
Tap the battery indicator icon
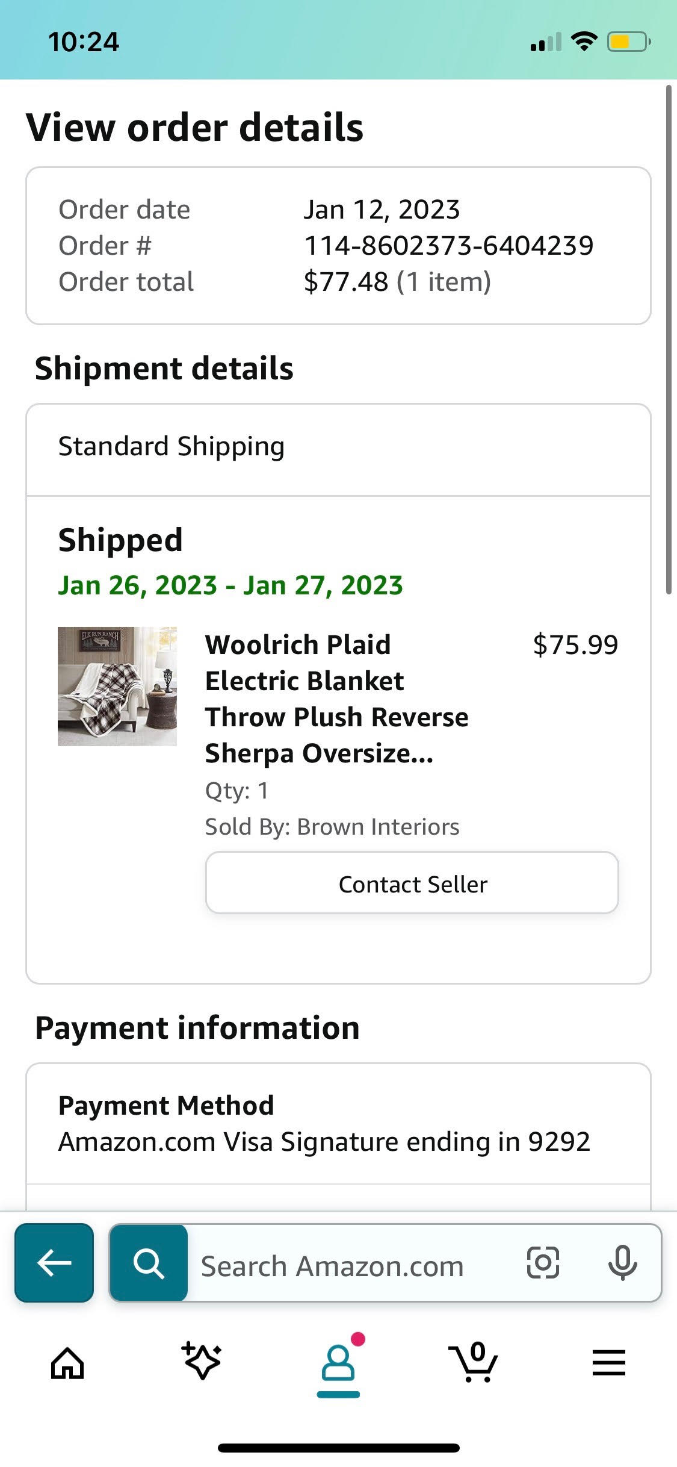coord(629,42)
